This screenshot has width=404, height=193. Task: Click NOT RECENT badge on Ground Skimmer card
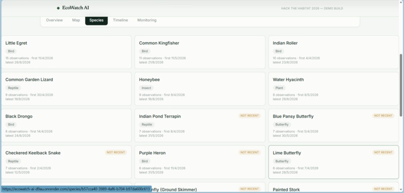250,189
